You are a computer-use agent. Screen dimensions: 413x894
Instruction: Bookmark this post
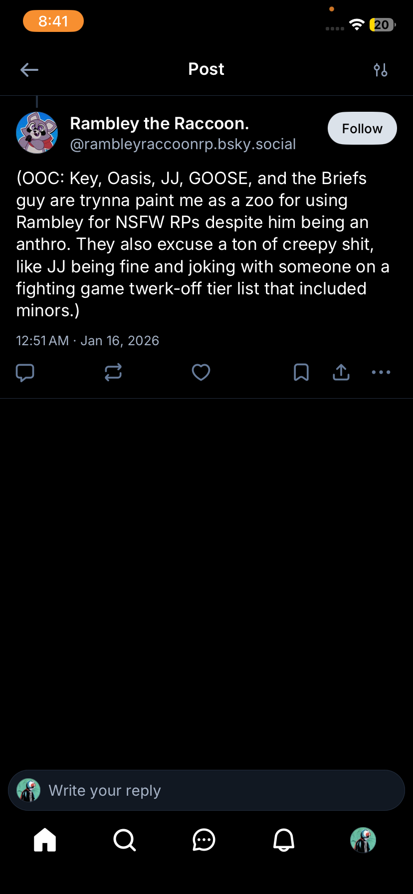click(301, 372)
